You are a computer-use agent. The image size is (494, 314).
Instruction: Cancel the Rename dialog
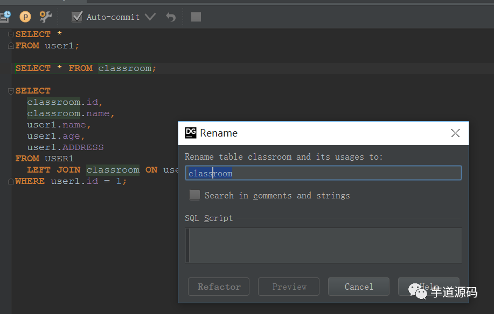(x=359, y=287)
